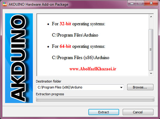Close the AKDUINO Hardware Add-on window
The image size is (160, 119).
pos(151,3)
